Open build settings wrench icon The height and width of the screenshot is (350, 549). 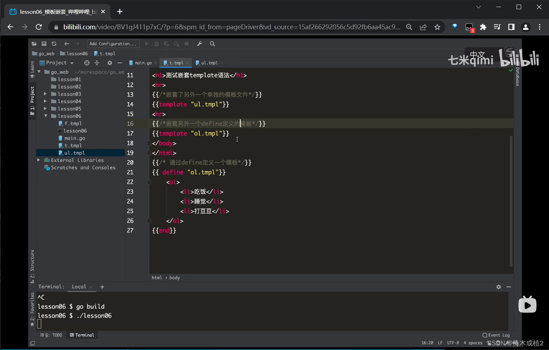(199, 44)
